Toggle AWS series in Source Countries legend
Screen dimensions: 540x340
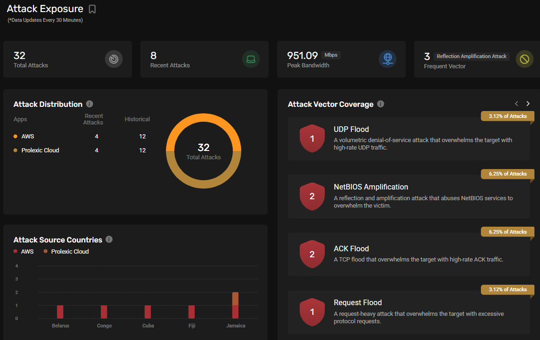[x=23, y=252]
